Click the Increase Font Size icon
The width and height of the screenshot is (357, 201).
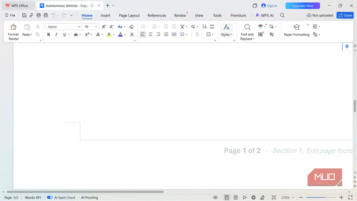click(x=104, y=27)
